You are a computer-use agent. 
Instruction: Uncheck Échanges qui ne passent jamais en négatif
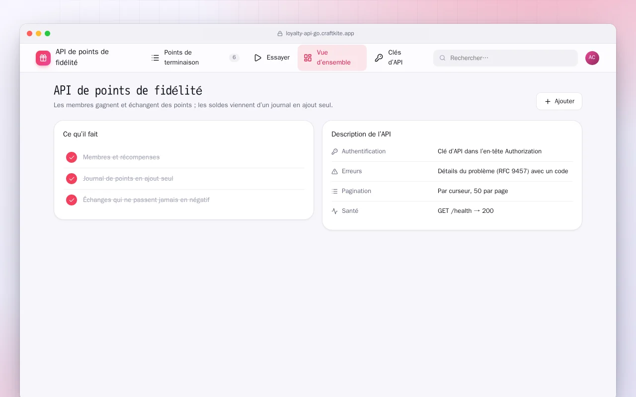pos(72,200)
